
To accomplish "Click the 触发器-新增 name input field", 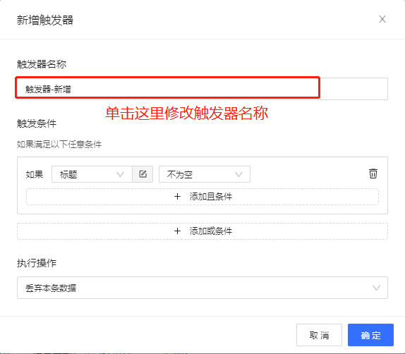I will (x=202, y=89).
